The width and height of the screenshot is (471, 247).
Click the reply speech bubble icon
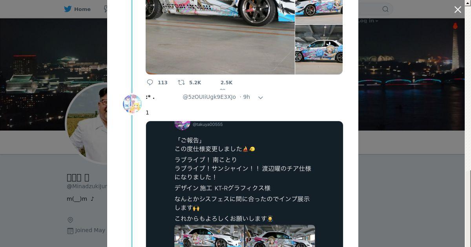(150, 82)
